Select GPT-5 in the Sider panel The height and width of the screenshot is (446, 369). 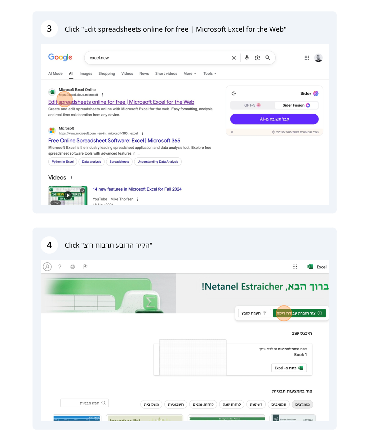[253, 105]
